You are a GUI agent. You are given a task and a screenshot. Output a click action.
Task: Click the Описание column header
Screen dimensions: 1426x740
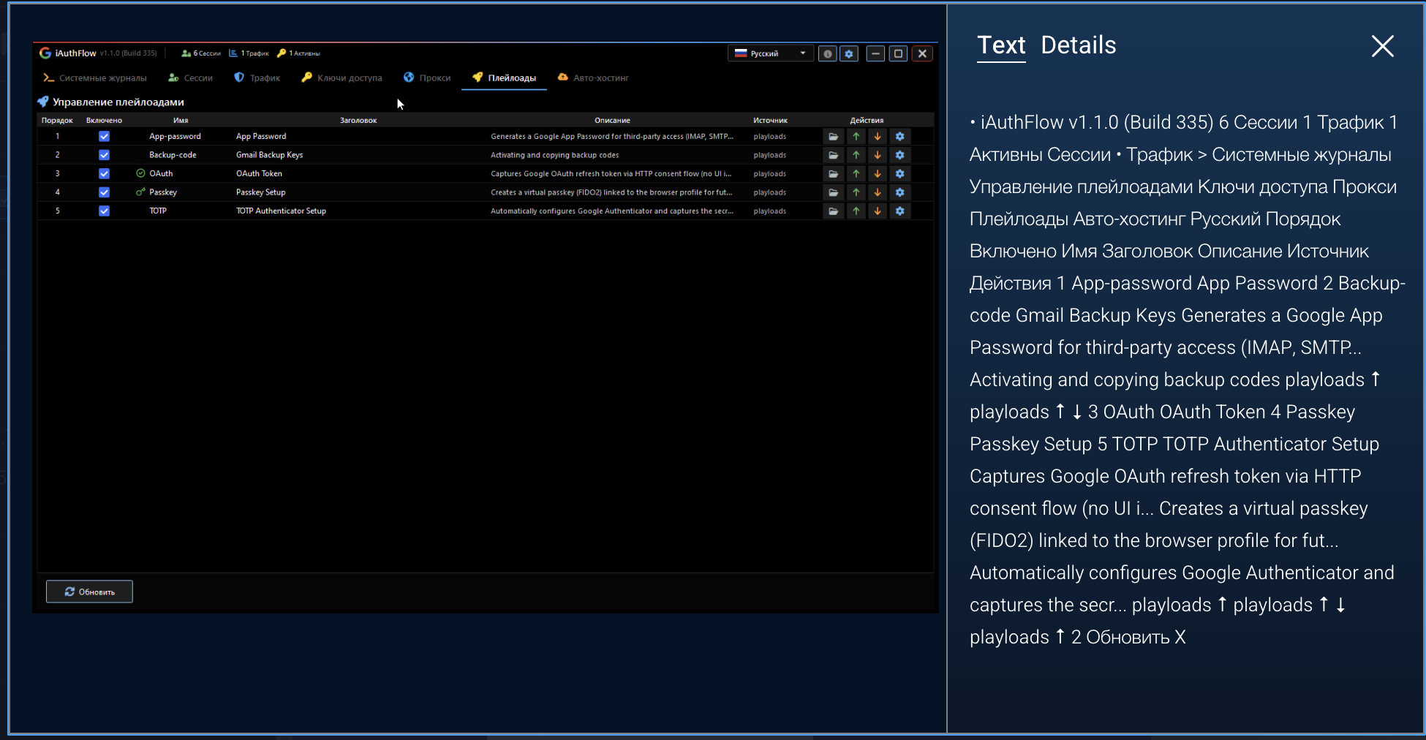click(612, 121)
